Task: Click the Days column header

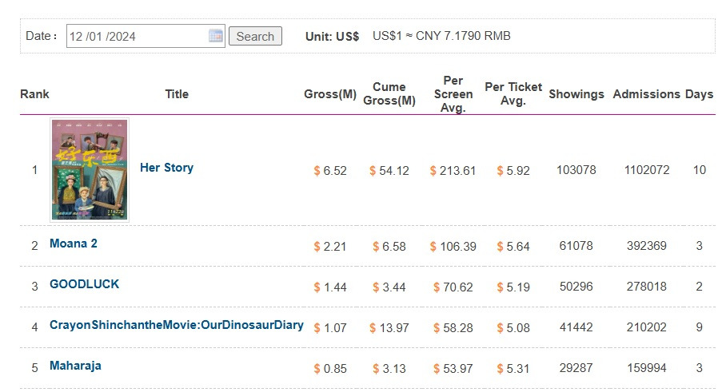Action: pos(699,94)
